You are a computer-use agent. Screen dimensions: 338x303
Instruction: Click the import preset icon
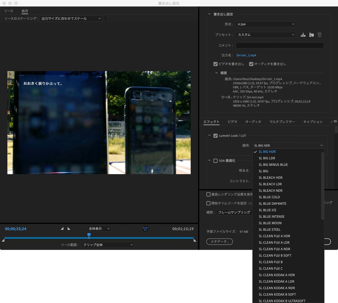[x=311, y=35]
